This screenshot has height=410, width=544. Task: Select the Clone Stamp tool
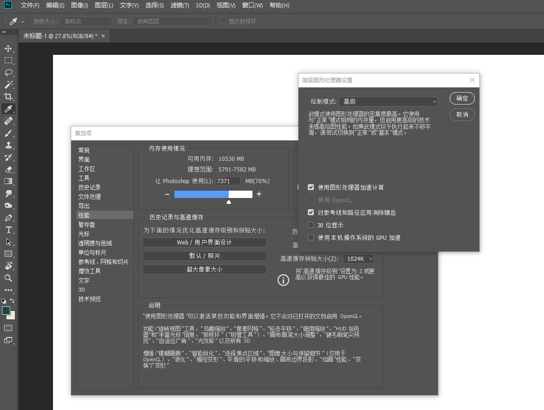[x=9, y=145]
